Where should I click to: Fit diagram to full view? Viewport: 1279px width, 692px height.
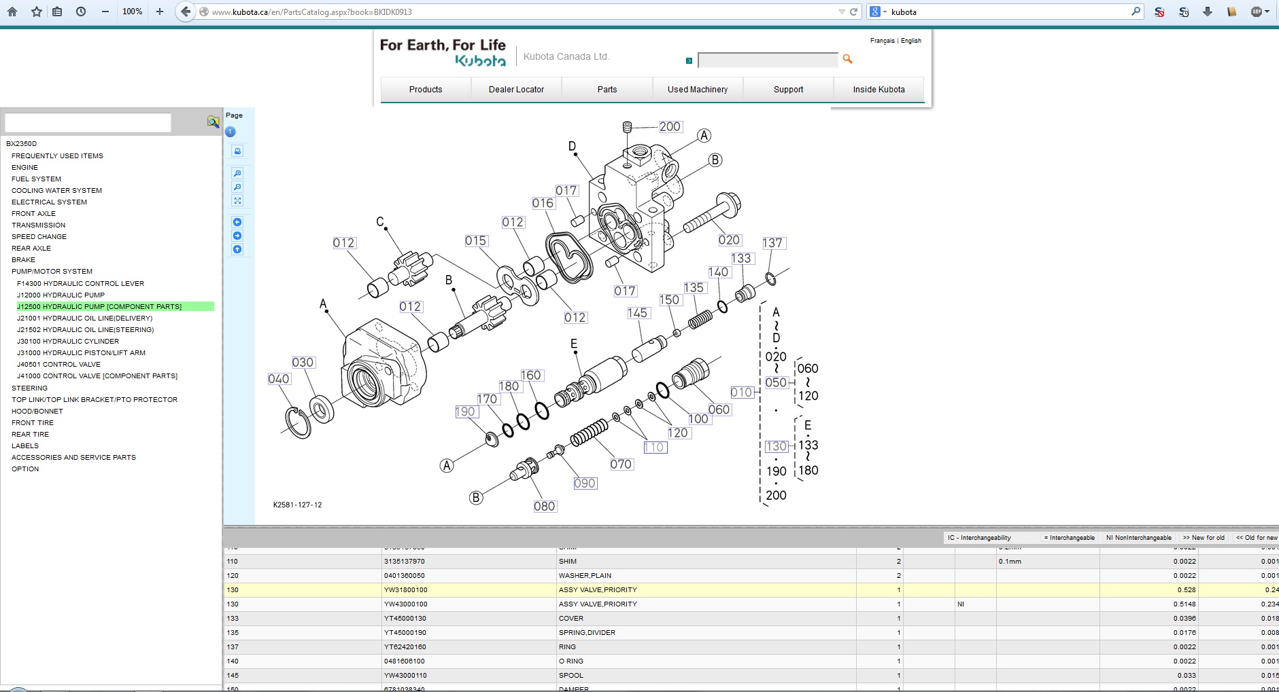coord(237,200)
